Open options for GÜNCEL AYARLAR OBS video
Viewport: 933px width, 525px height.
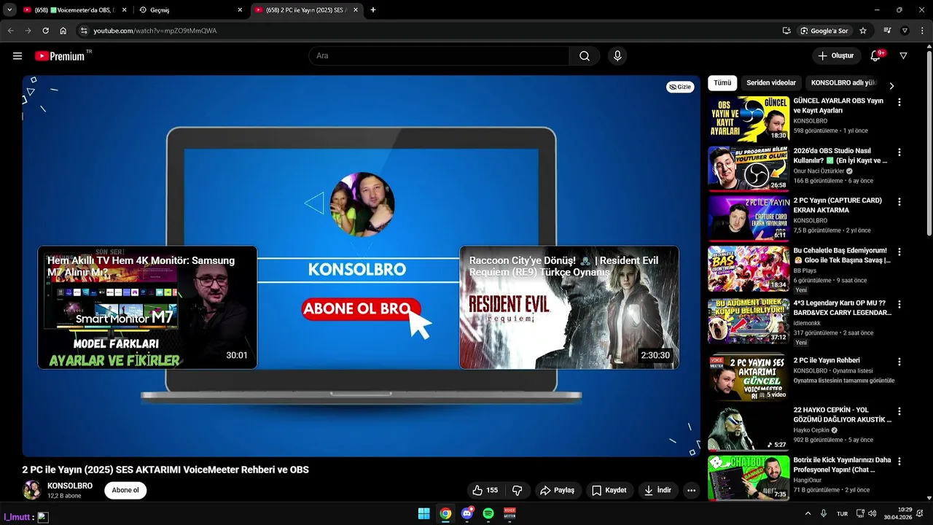[899, 103]
